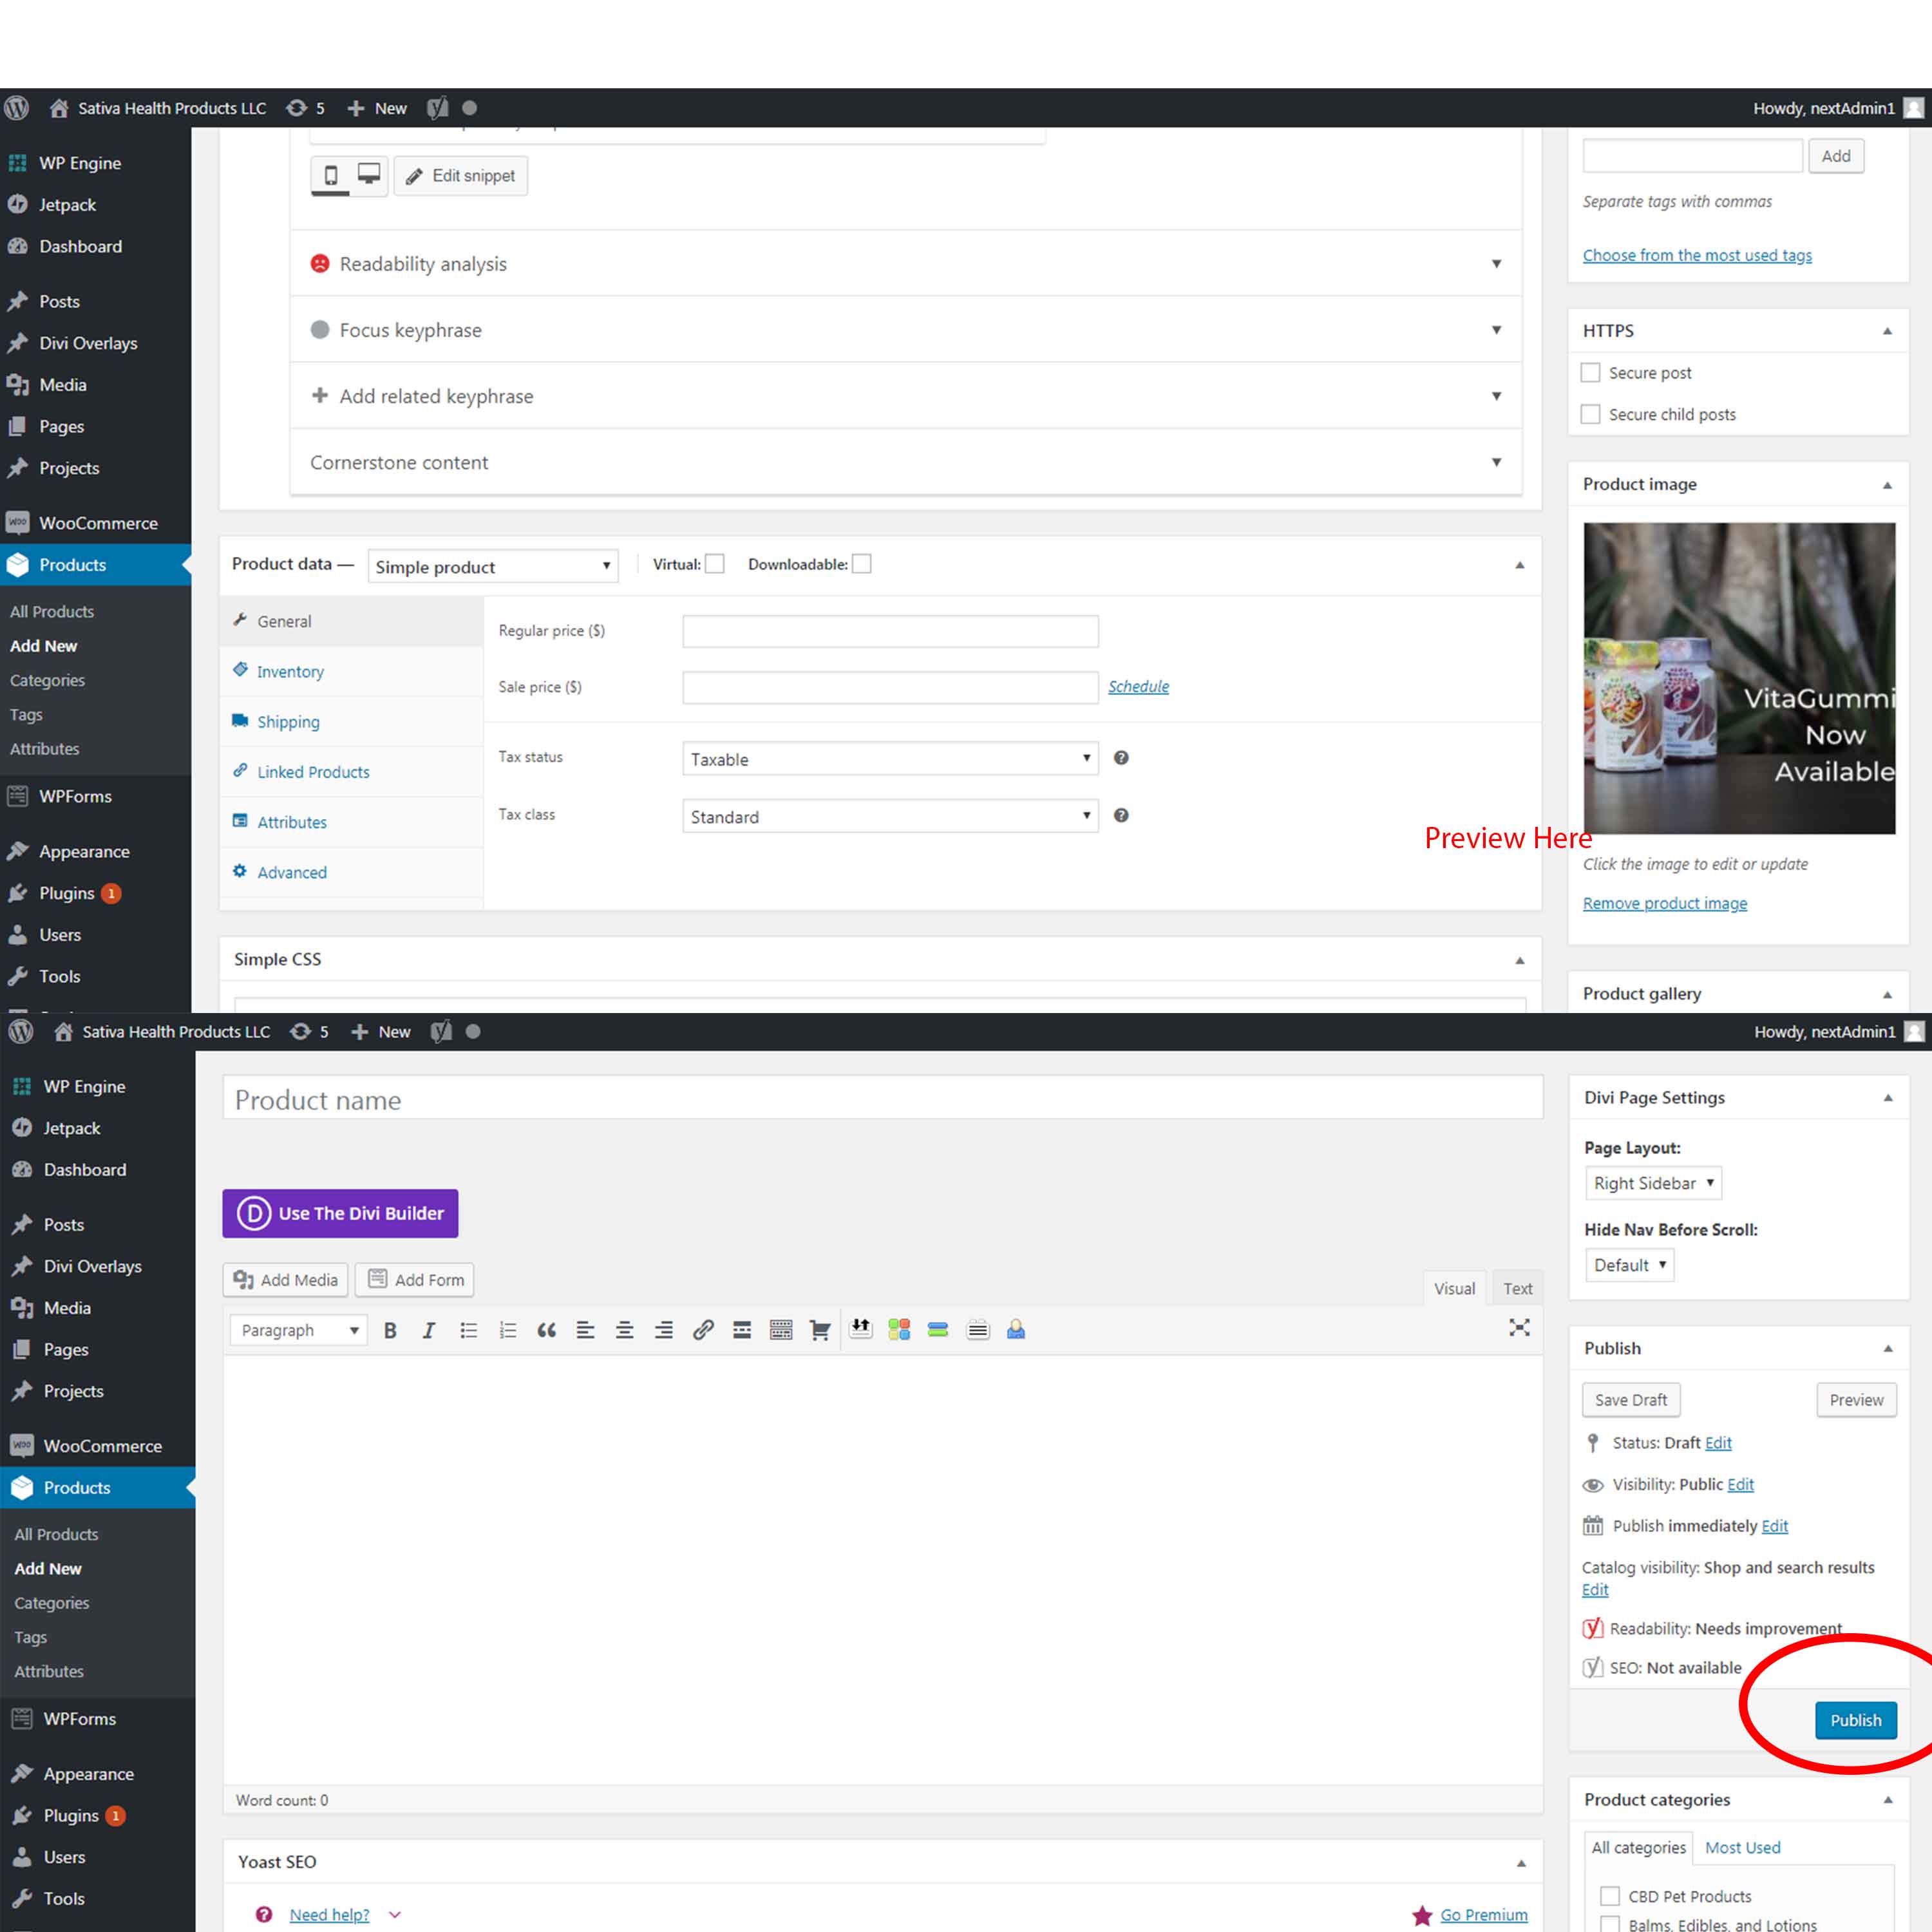Click the star icon beside Go Premium

pos(1422,1915)
